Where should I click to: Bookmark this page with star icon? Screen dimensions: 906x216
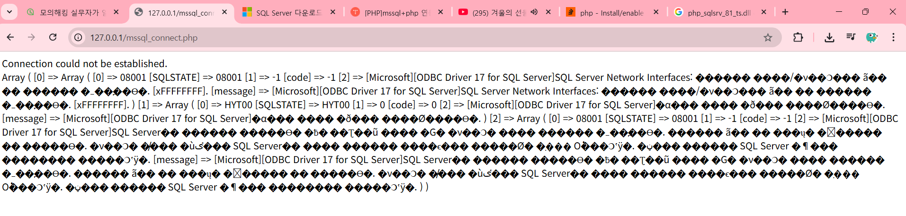pos(768,37)
